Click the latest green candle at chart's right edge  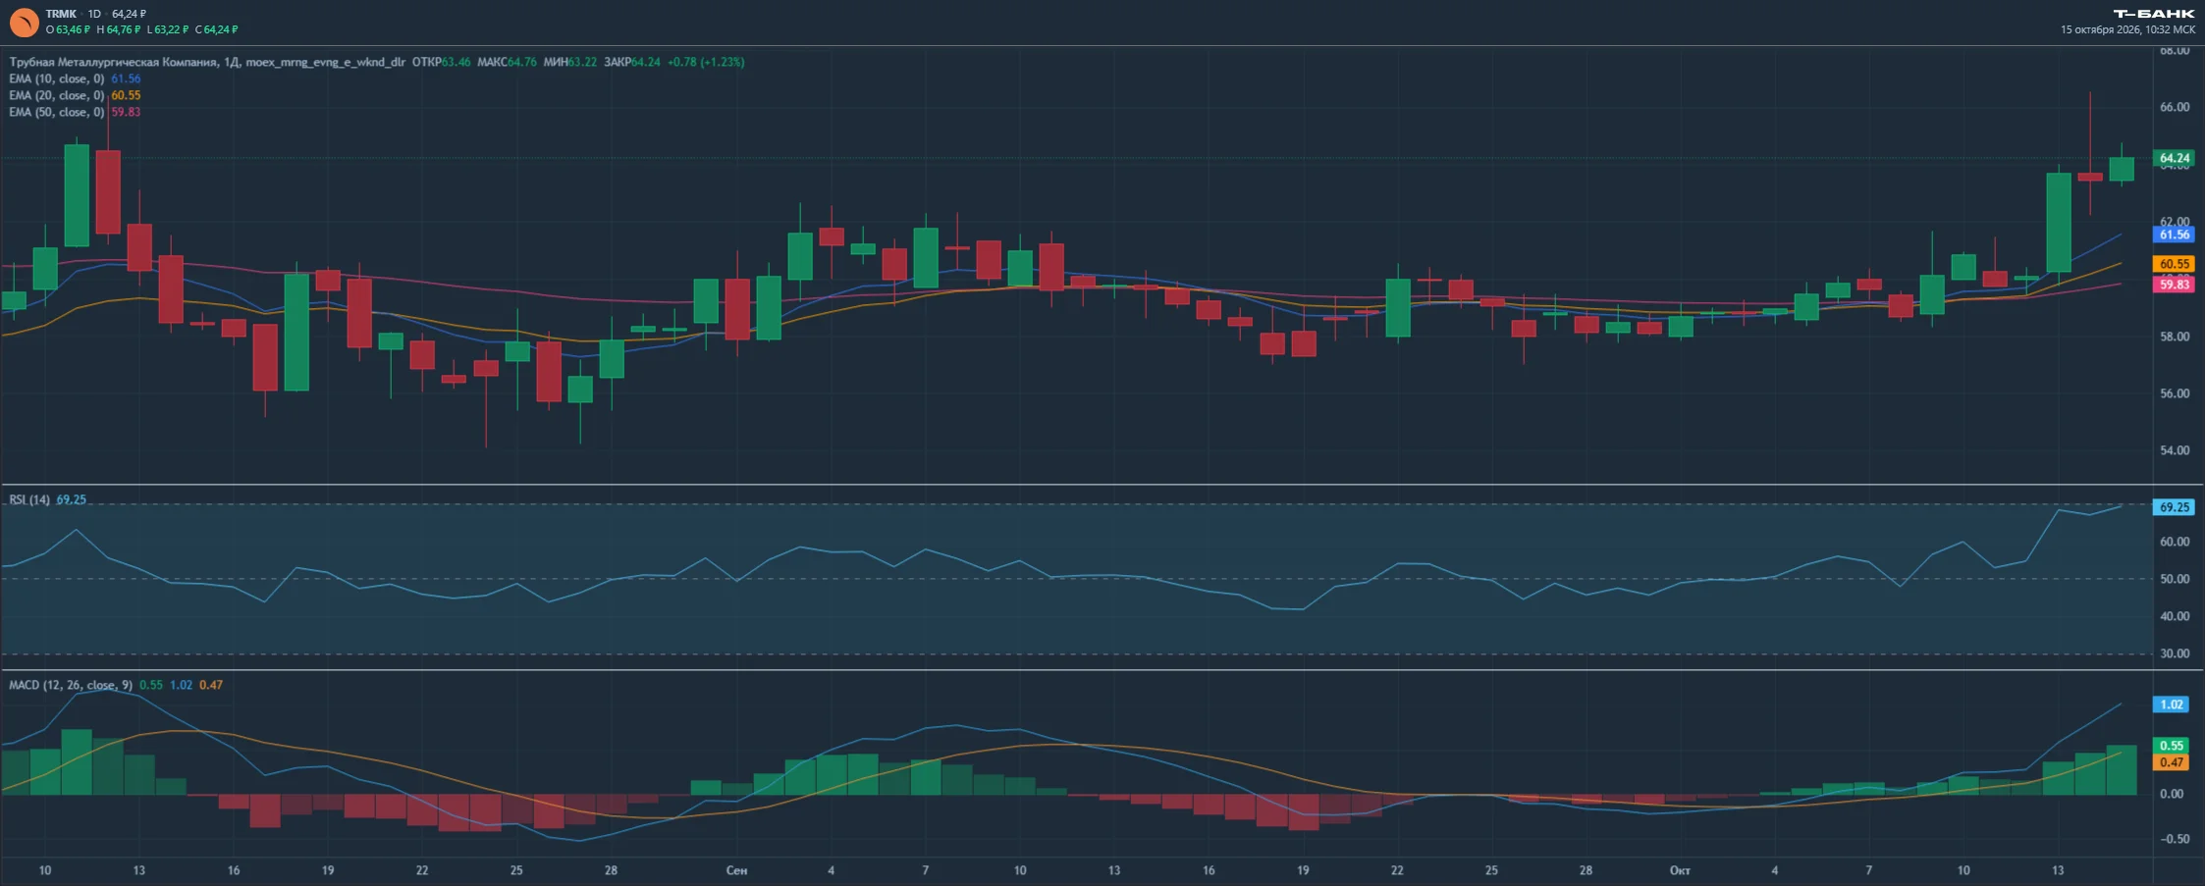[x=2122, y=169]
